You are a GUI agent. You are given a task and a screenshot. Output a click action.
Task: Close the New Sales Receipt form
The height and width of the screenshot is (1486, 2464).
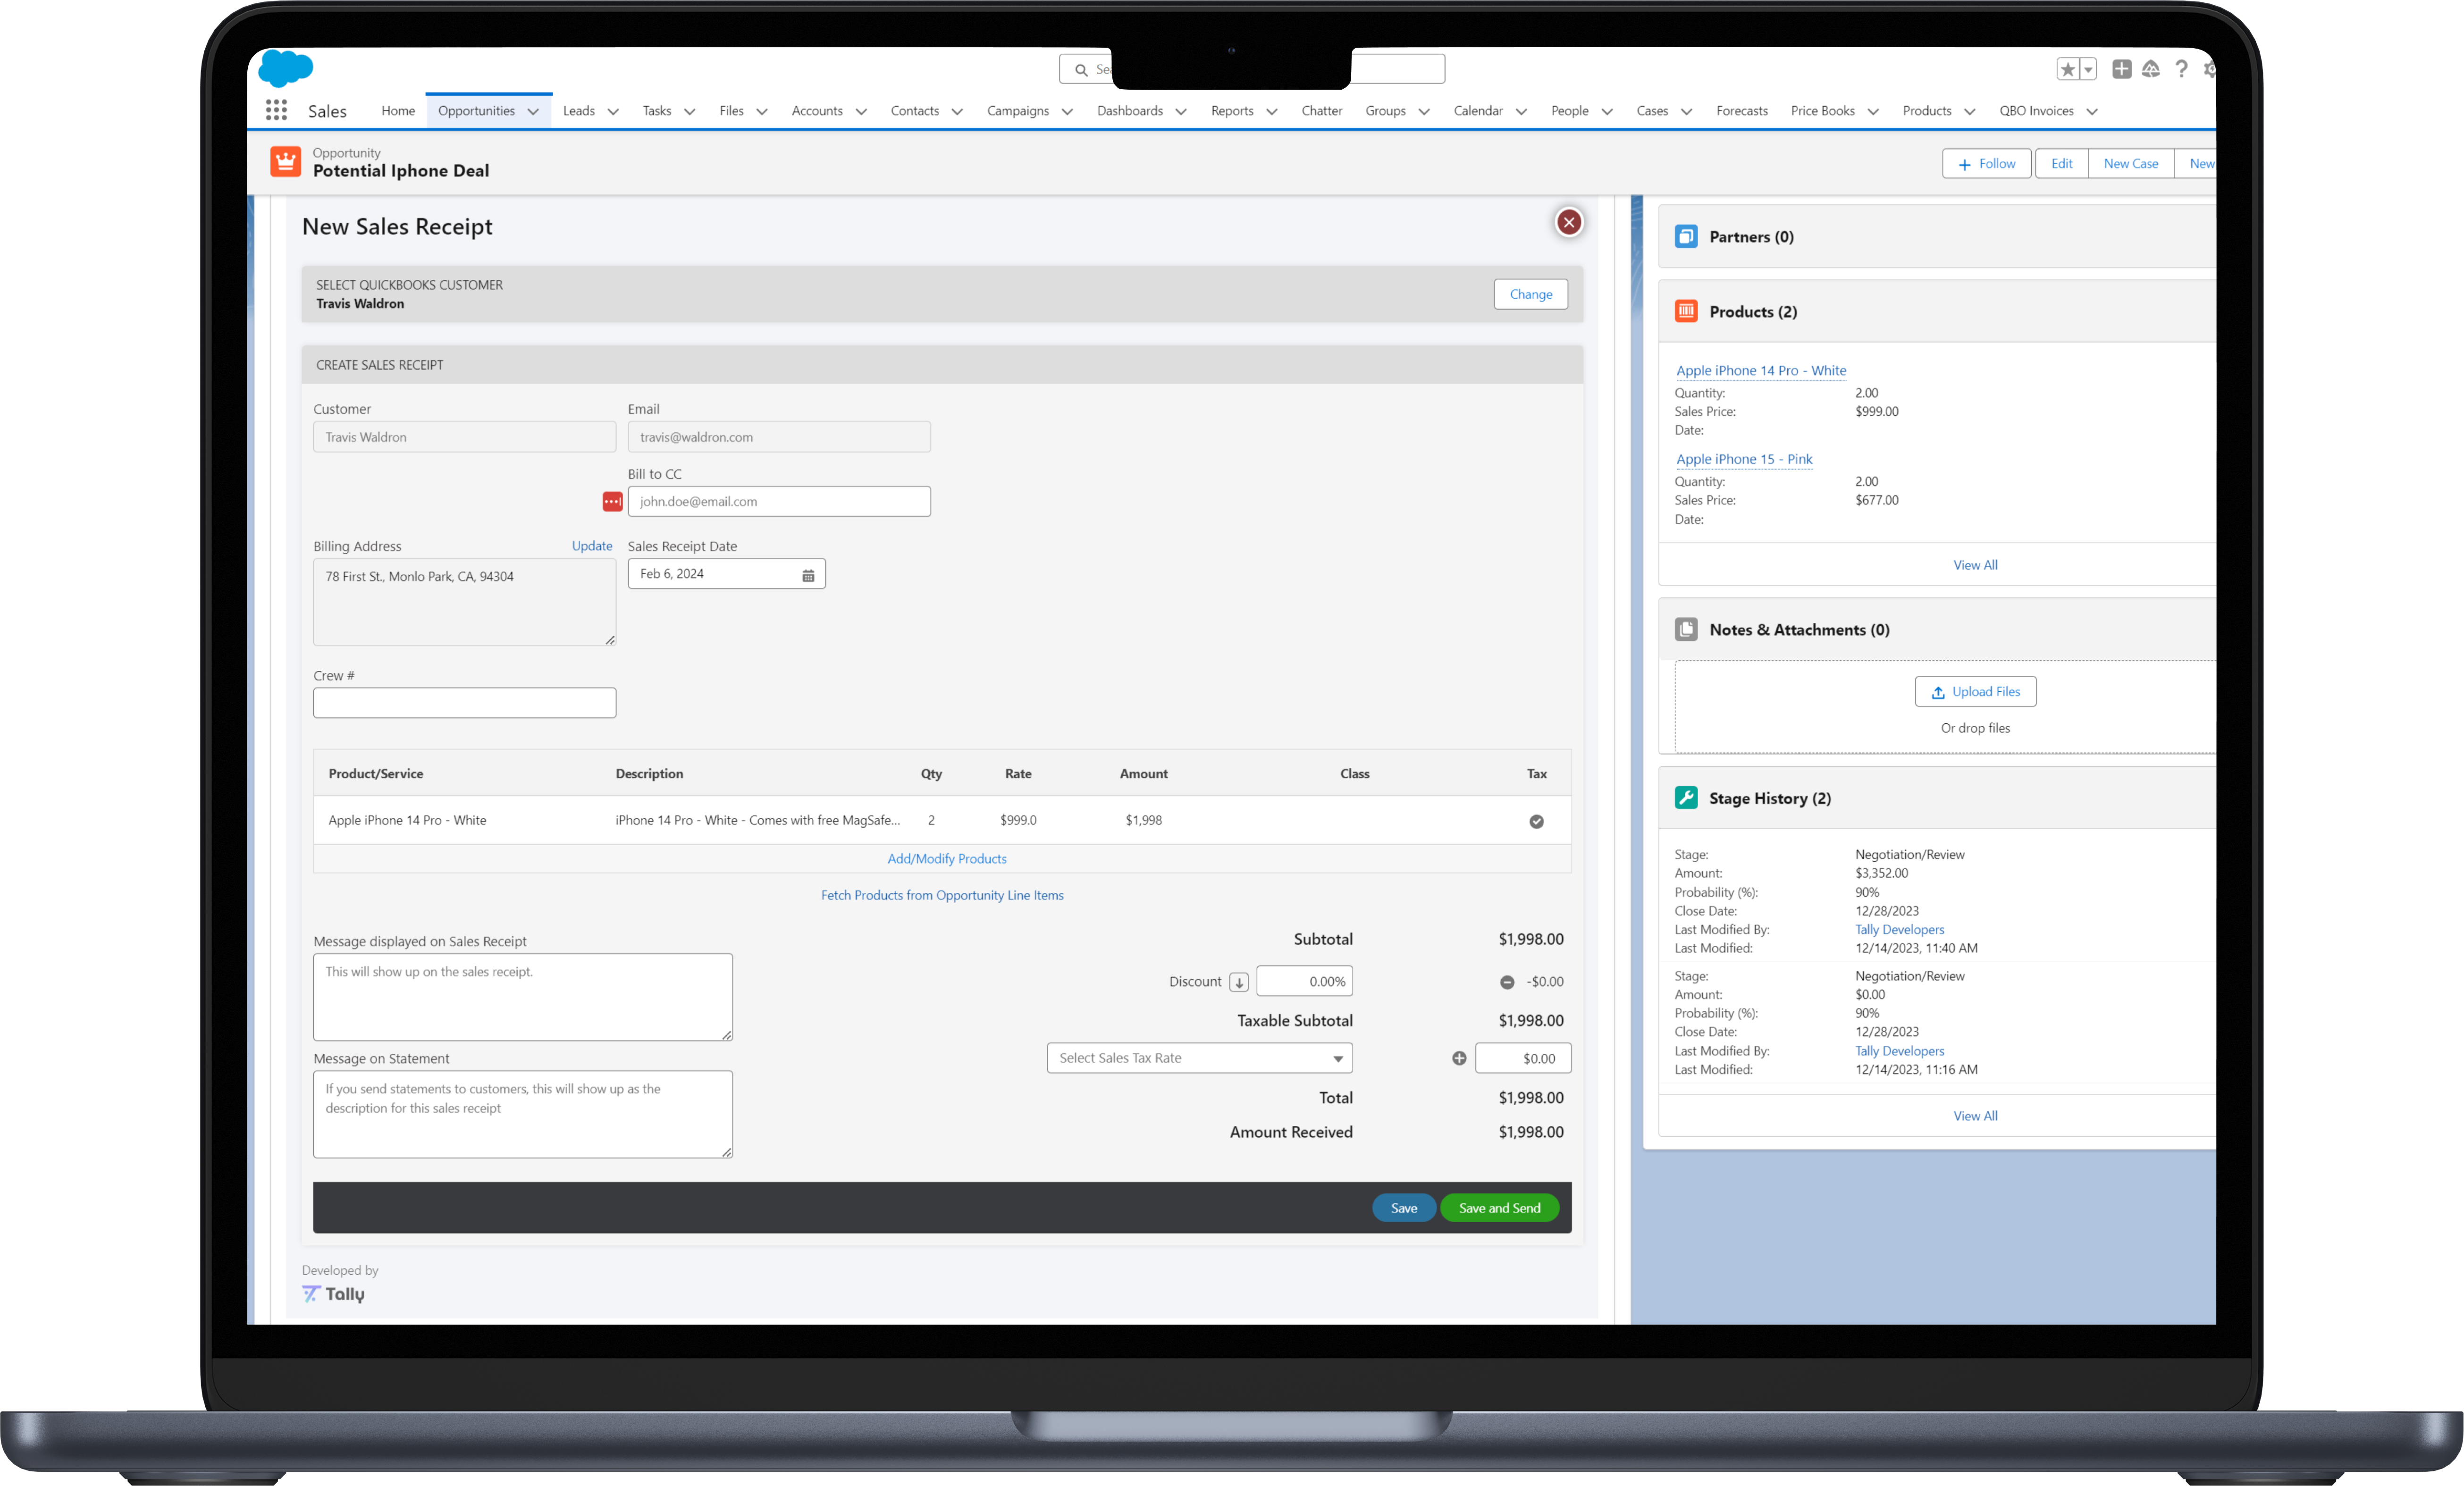point(1569,222)
